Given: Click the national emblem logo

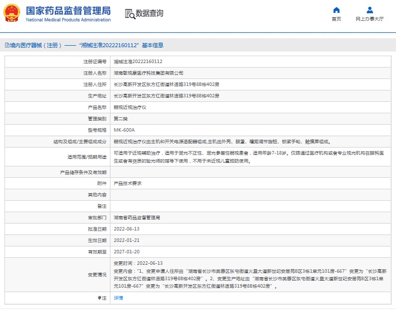Looking at the screenshot, I should coord(11,13).
